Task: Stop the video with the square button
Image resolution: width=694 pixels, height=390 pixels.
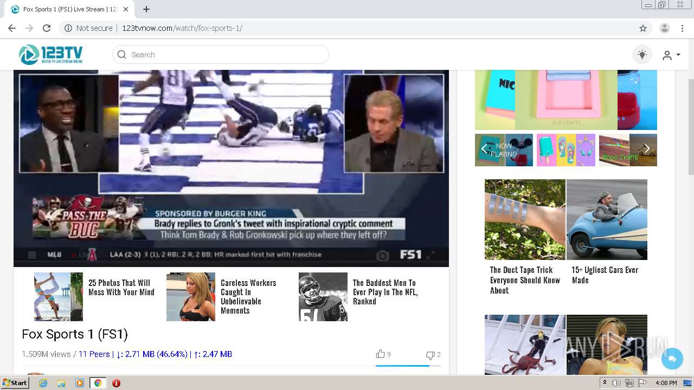Action: click(x=32, y=255)
